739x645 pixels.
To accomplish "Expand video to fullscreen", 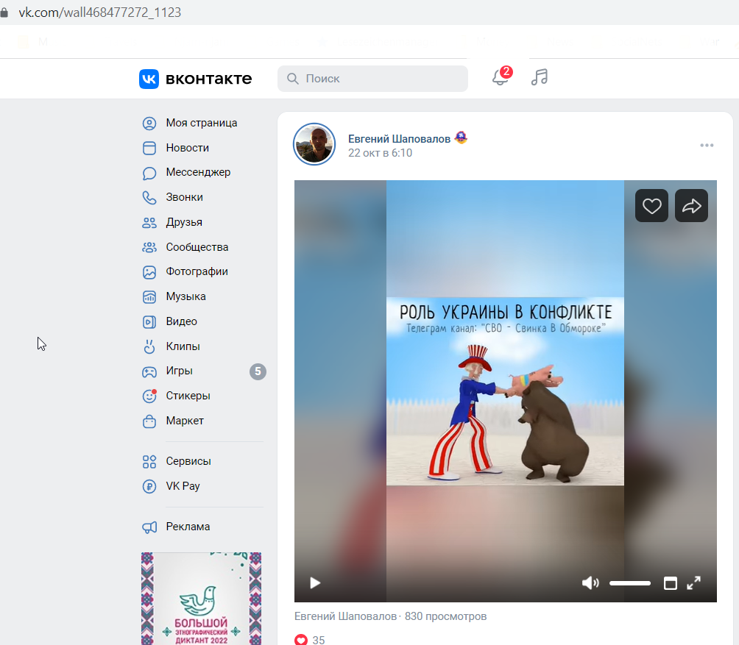I will 693,583.
